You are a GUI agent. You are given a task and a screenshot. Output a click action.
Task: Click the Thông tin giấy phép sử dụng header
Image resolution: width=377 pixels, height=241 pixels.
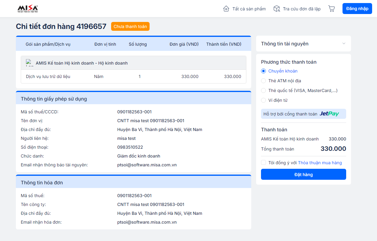tap(133, 99)
